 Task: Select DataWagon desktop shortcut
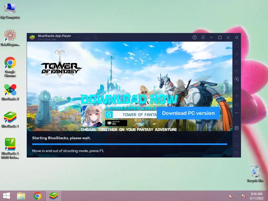click(10, 38)
